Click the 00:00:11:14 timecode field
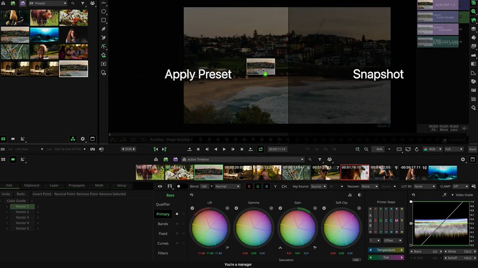The width and height of the screenshot is (478, 268). click(x=277, y=149)
